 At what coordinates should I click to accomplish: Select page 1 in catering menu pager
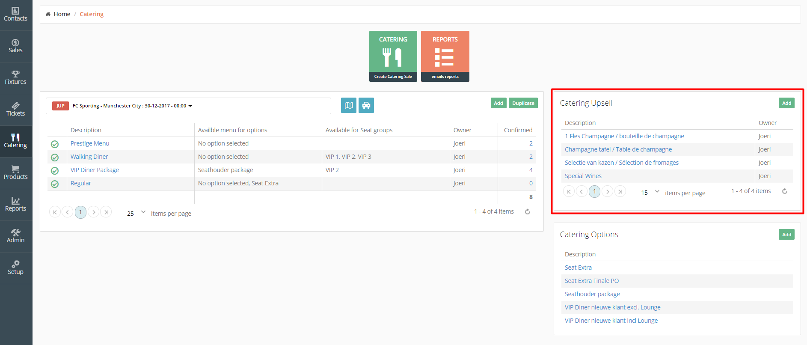click(80, 212)
